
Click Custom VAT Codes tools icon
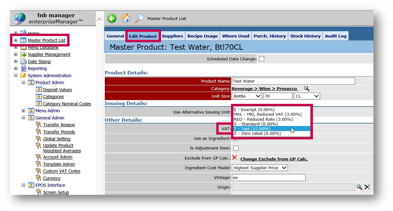[39, 171]
